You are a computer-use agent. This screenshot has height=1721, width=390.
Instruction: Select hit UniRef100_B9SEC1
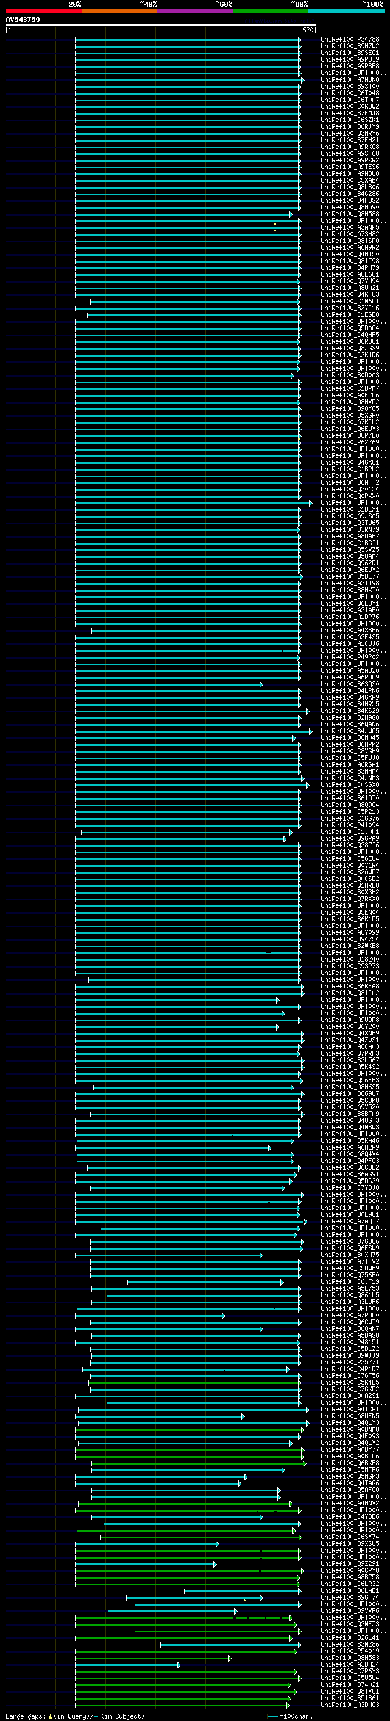click(350, 53)
